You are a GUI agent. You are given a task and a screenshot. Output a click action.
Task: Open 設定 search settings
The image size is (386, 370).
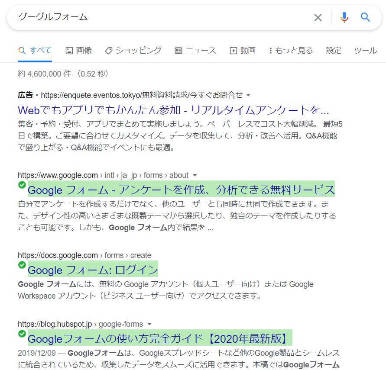pos(334,50)
